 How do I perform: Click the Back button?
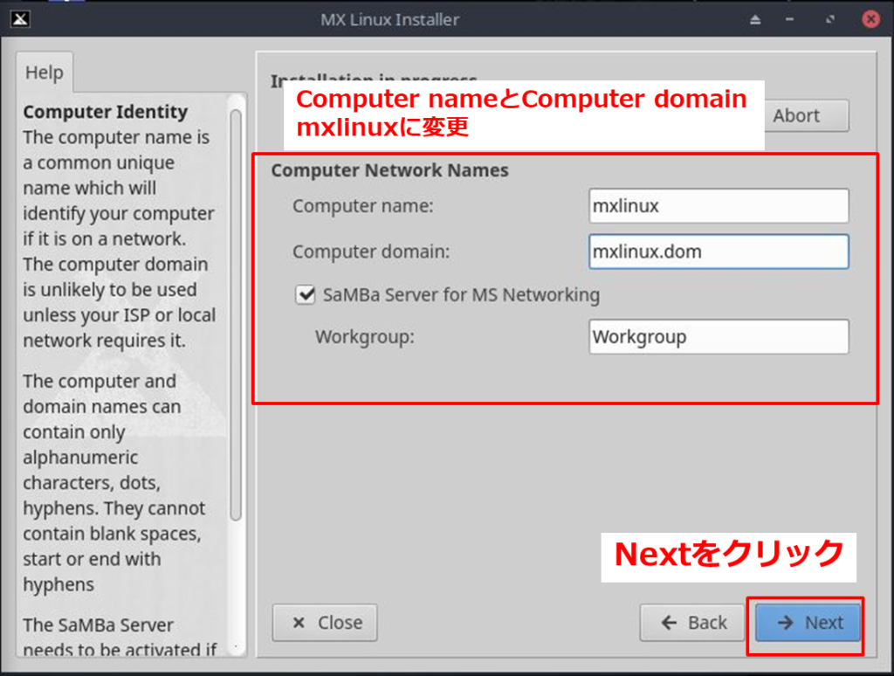(692, 623)
